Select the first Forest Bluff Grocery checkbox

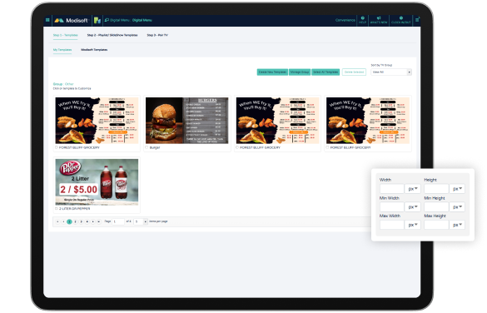pos(57,147)
